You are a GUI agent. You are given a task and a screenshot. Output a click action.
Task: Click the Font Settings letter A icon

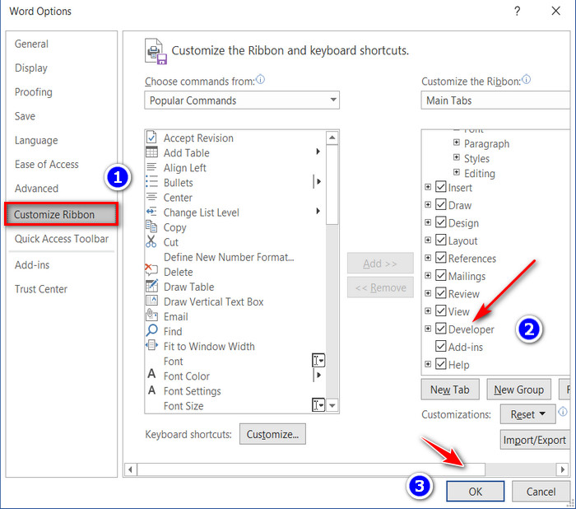[x=151, y=390]
